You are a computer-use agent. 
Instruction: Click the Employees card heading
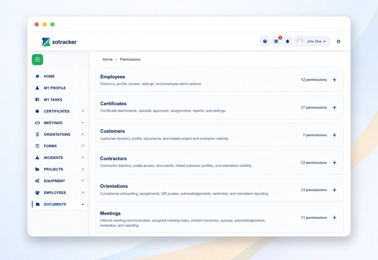(113, 77)
